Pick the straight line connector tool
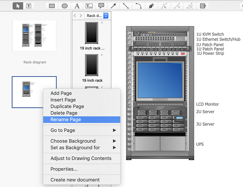 tap(126, 6)
